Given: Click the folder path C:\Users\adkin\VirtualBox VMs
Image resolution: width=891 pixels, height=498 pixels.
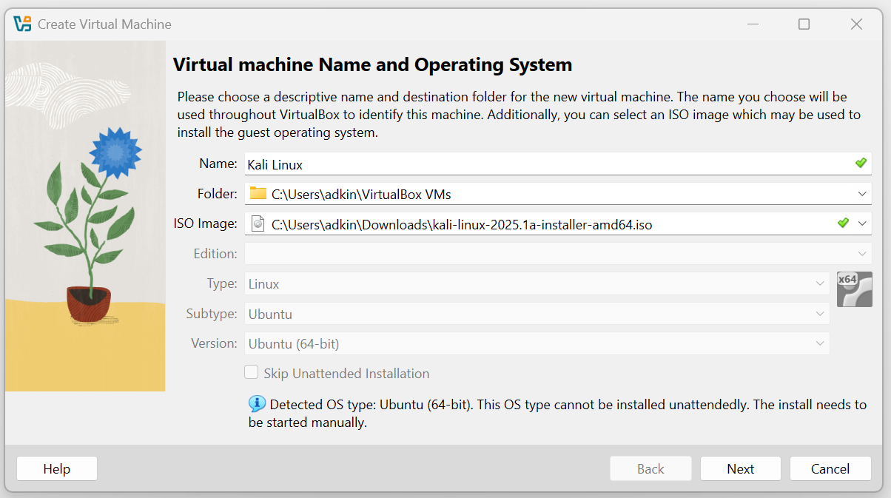Looking at the screenshot, I should 361,195.
